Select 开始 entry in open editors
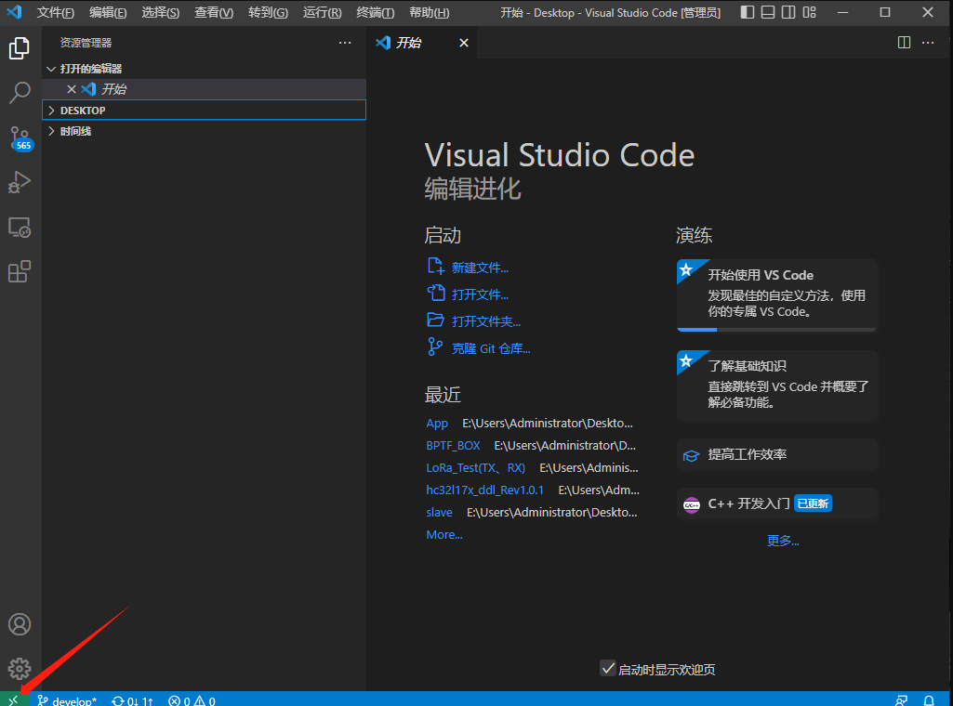 point(205,89)
